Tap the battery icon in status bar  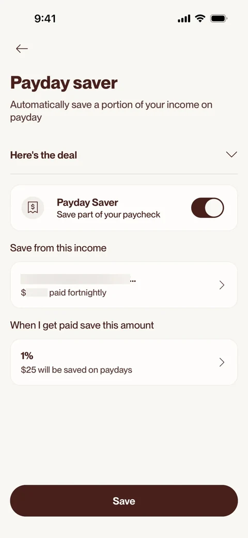[x=219, y=19]
